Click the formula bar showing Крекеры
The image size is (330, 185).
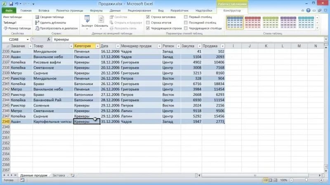pos(188,39)
